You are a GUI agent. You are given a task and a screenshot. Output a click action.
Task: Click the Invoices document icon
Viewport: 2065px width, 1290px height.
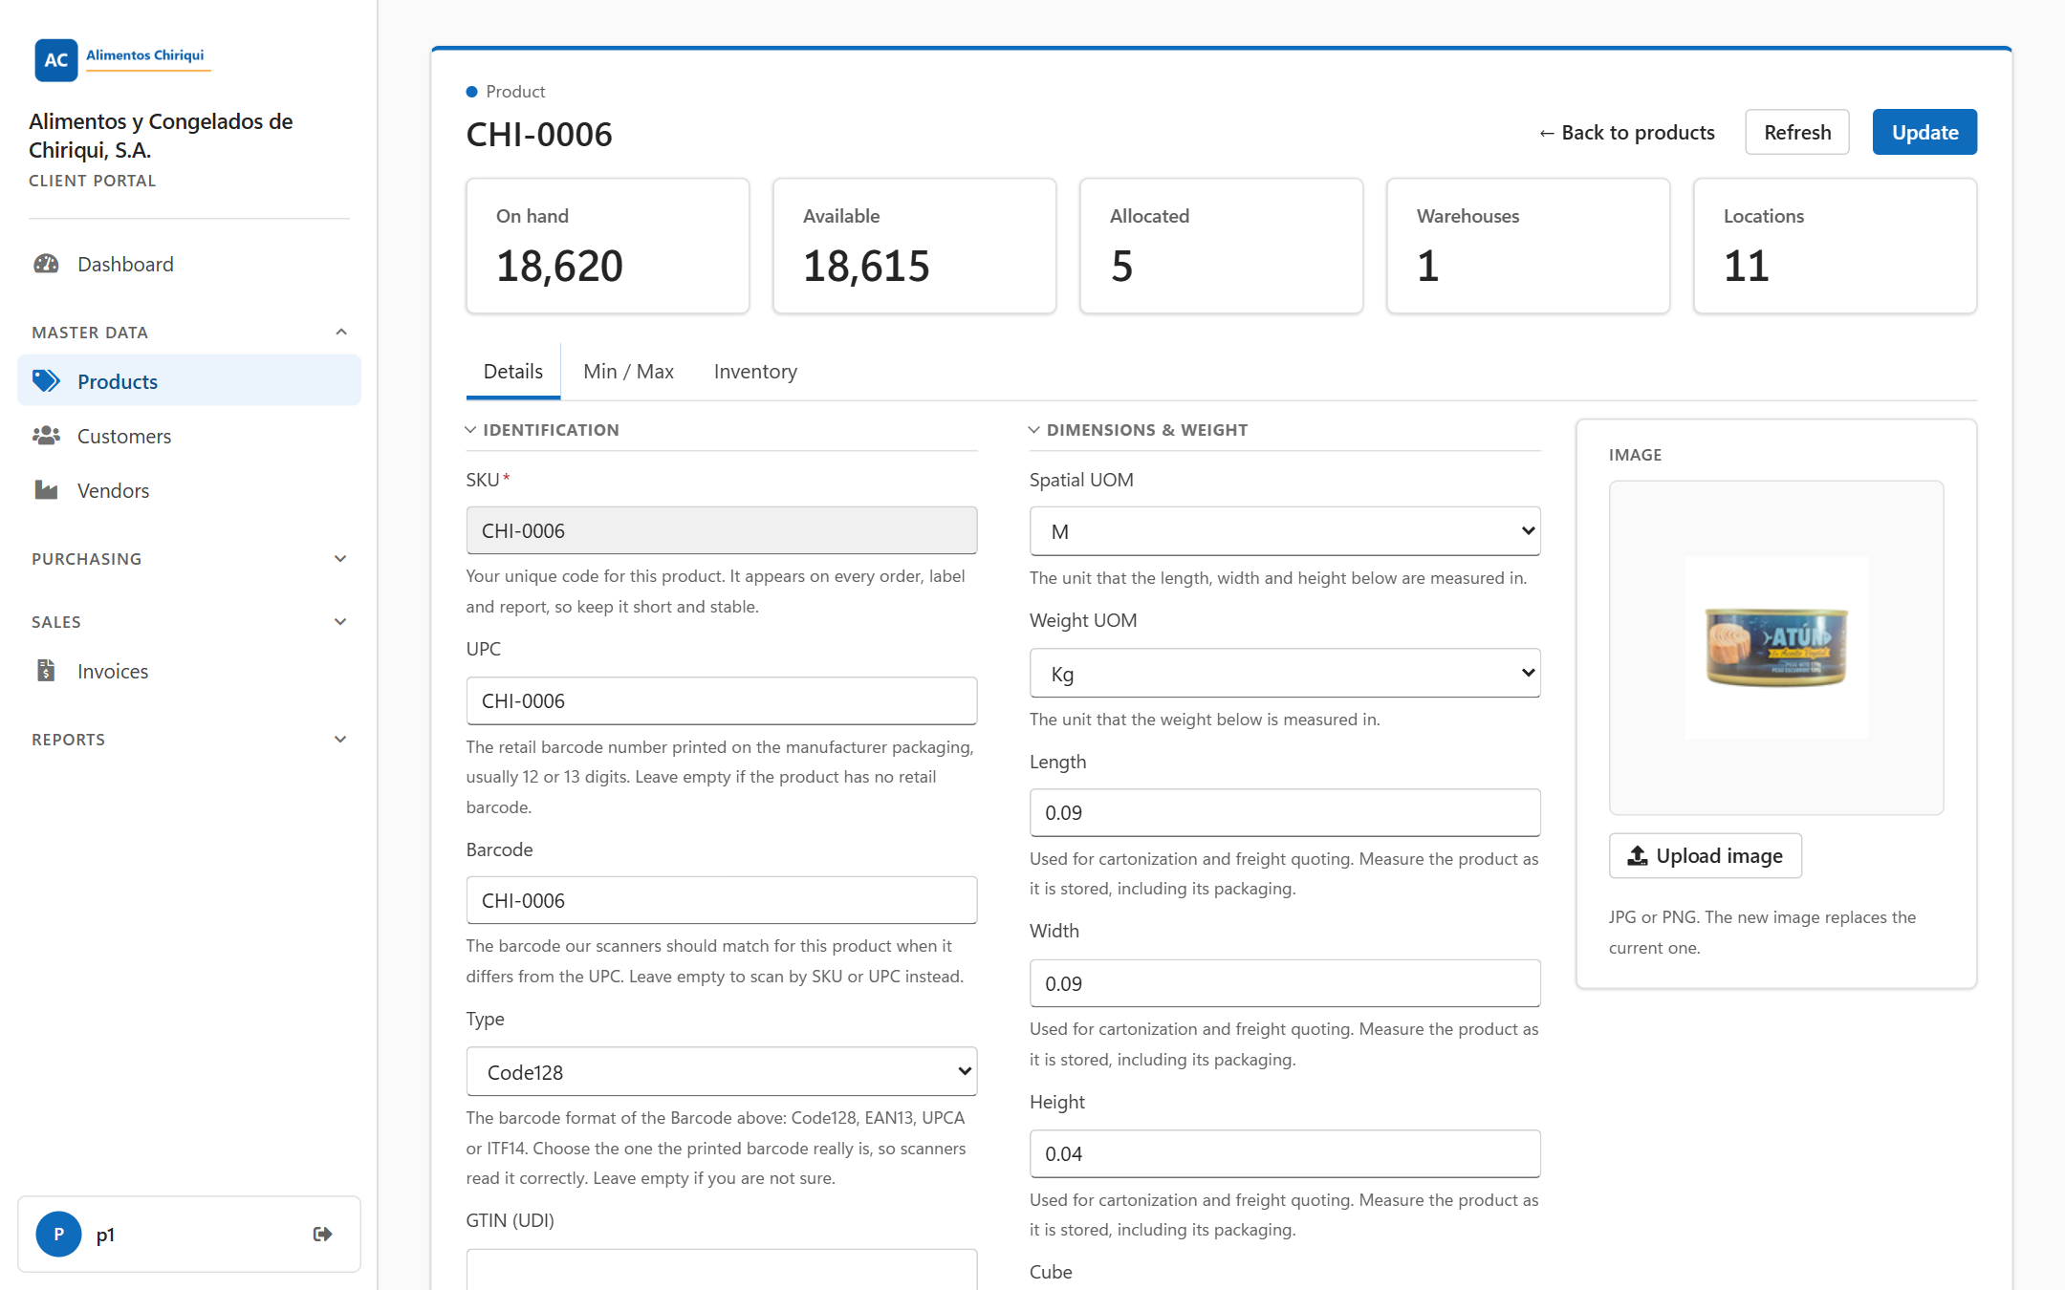46,671
